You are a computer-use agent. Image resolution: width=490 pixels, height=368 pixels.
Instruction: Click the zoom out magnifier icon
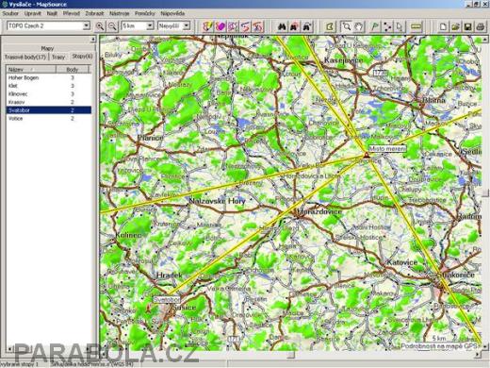(x=112, y=26)
